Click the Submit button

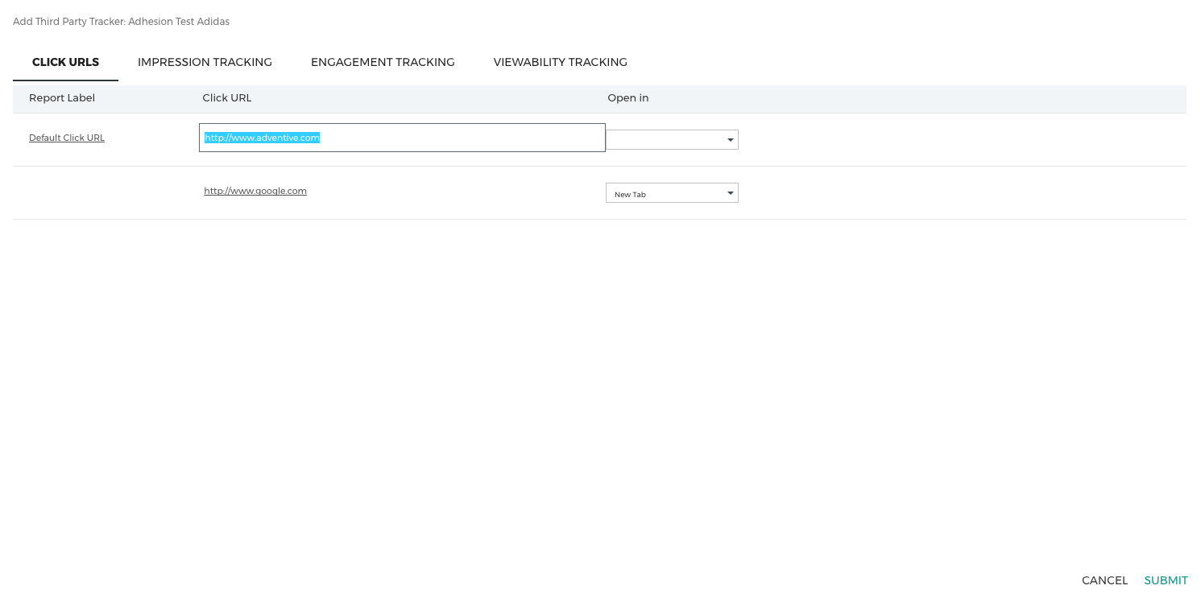coord(1166,580)
